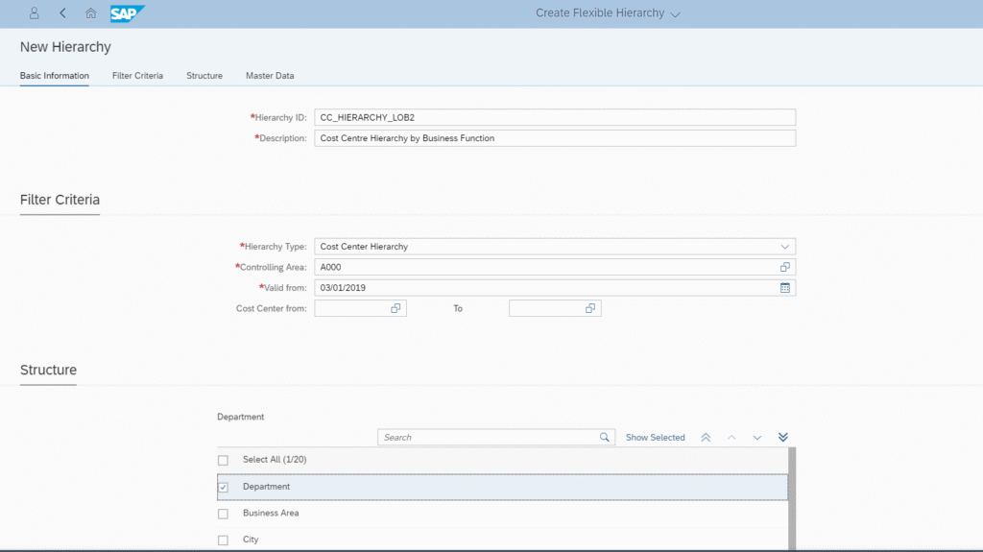Switch to the Filter Criteria tab
The height and width of the screenshot is (552, 983).
coord(137,75)
